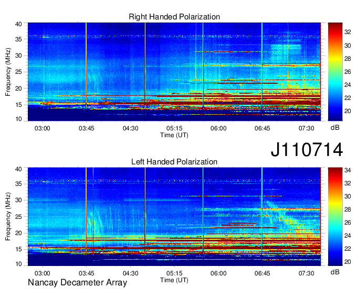This screenshot has height=289, width=357.
Task: Click the 40 frequency label on the top plot
Action: point(18,24)
